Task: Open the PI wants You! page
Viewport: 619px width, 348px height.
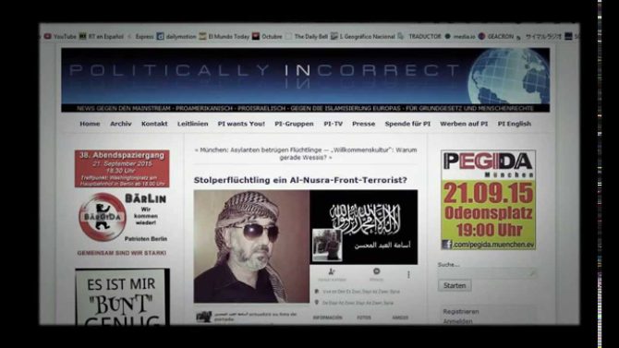Action: (x=241, y=124)
